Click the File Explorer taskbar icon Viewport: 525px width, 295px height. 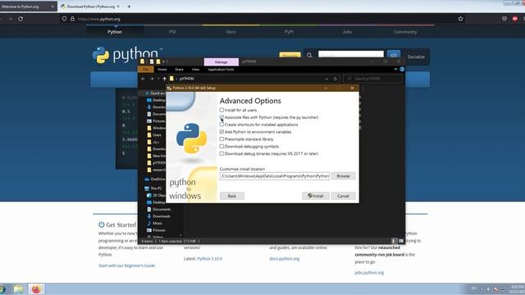pos(18,289)
